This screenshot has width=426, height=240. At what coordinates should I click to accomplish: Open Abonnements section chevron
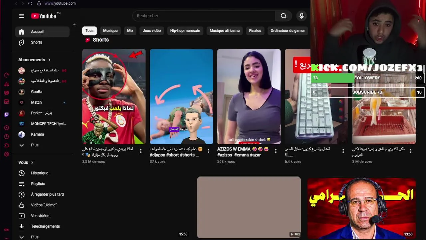click(49, 60)
